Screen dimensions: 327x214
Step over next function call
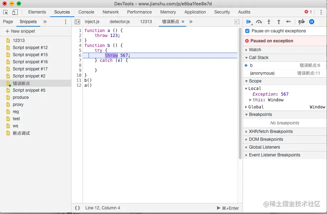pyautogui.click(x=259, y=22)
